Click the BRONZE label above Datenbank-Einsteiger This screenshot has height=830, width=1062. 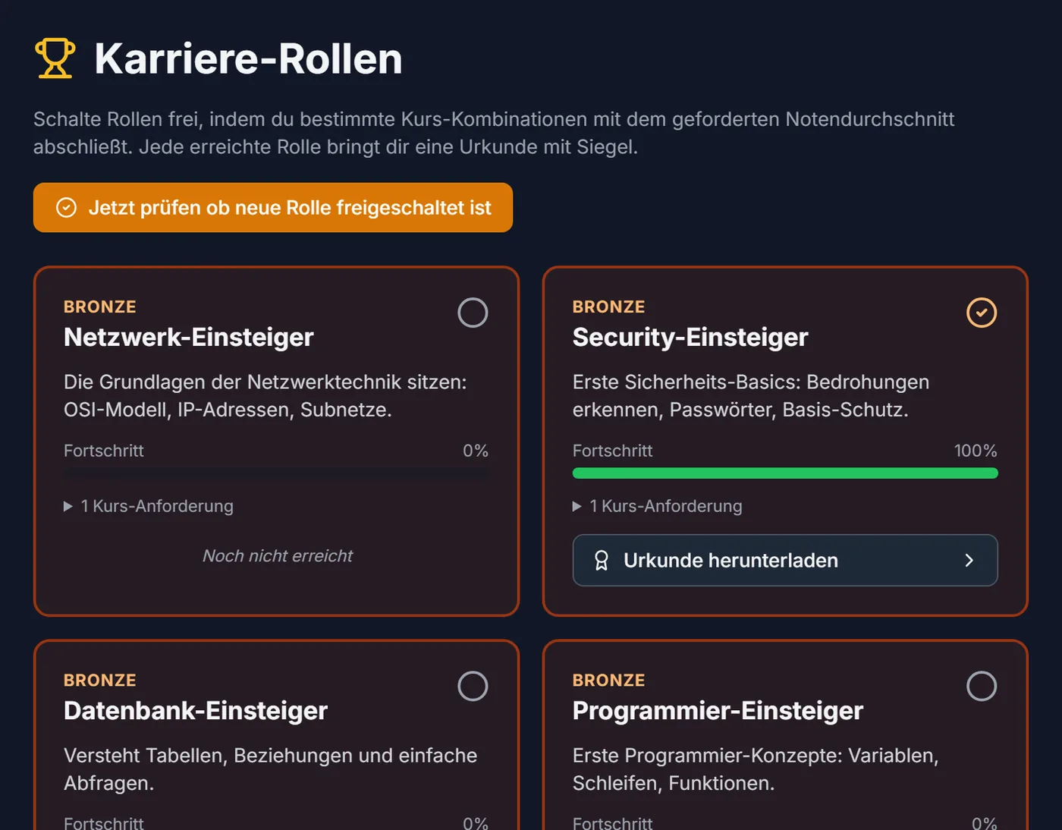pyautogui.click(x=100, y=681)
